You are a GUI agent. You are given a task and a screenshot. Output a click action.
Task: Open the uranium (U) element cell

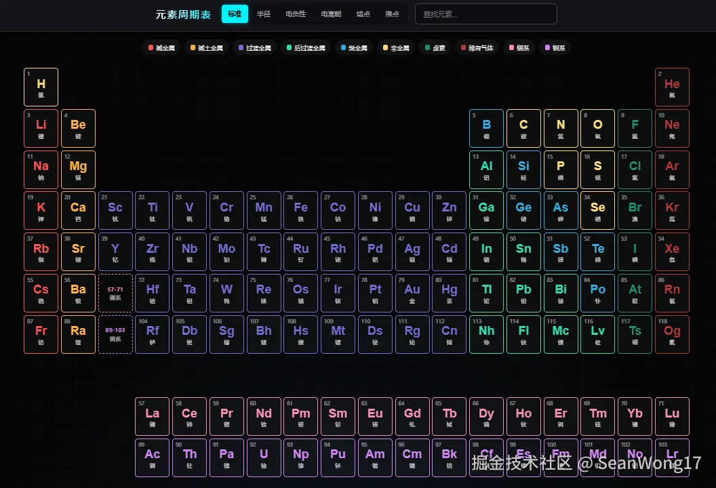click(x=264, y=458)
